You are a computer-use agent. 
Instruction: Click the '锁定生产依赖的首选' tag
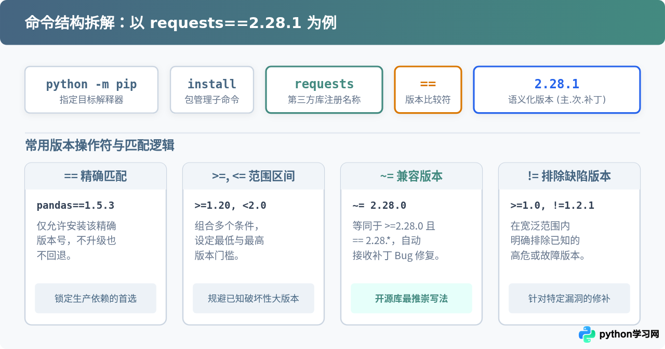click(96, 298)
